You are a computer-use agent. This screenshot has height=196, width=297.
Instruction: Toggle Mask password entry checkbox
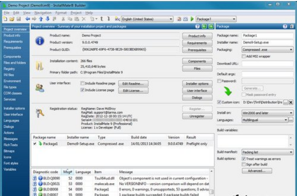point(244,94)
